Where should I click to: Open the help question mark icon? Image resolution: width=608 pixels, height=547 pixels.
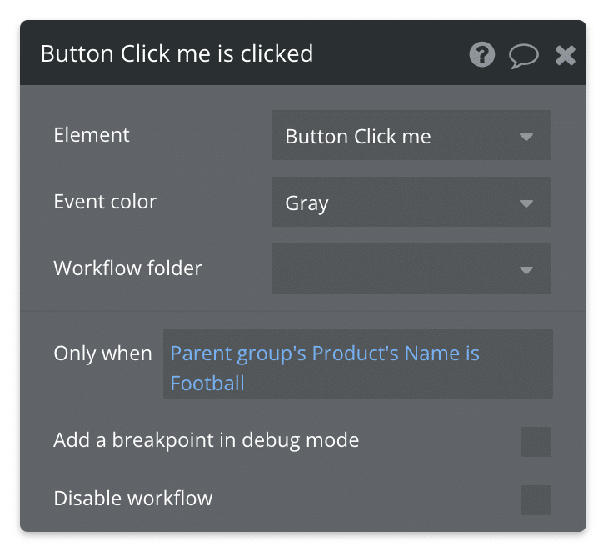[482, 55]
